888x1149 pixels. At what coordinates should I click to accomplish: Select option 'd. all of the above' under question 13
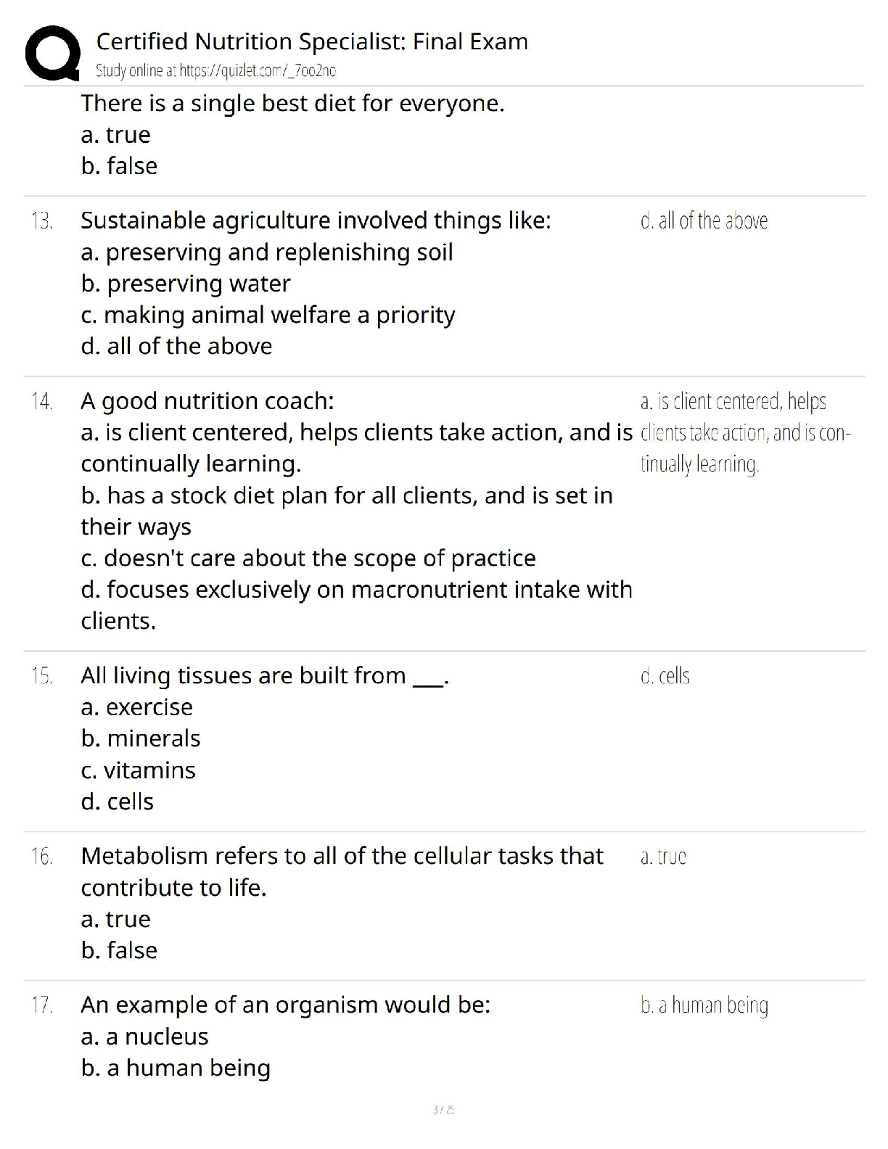[176, 346]
